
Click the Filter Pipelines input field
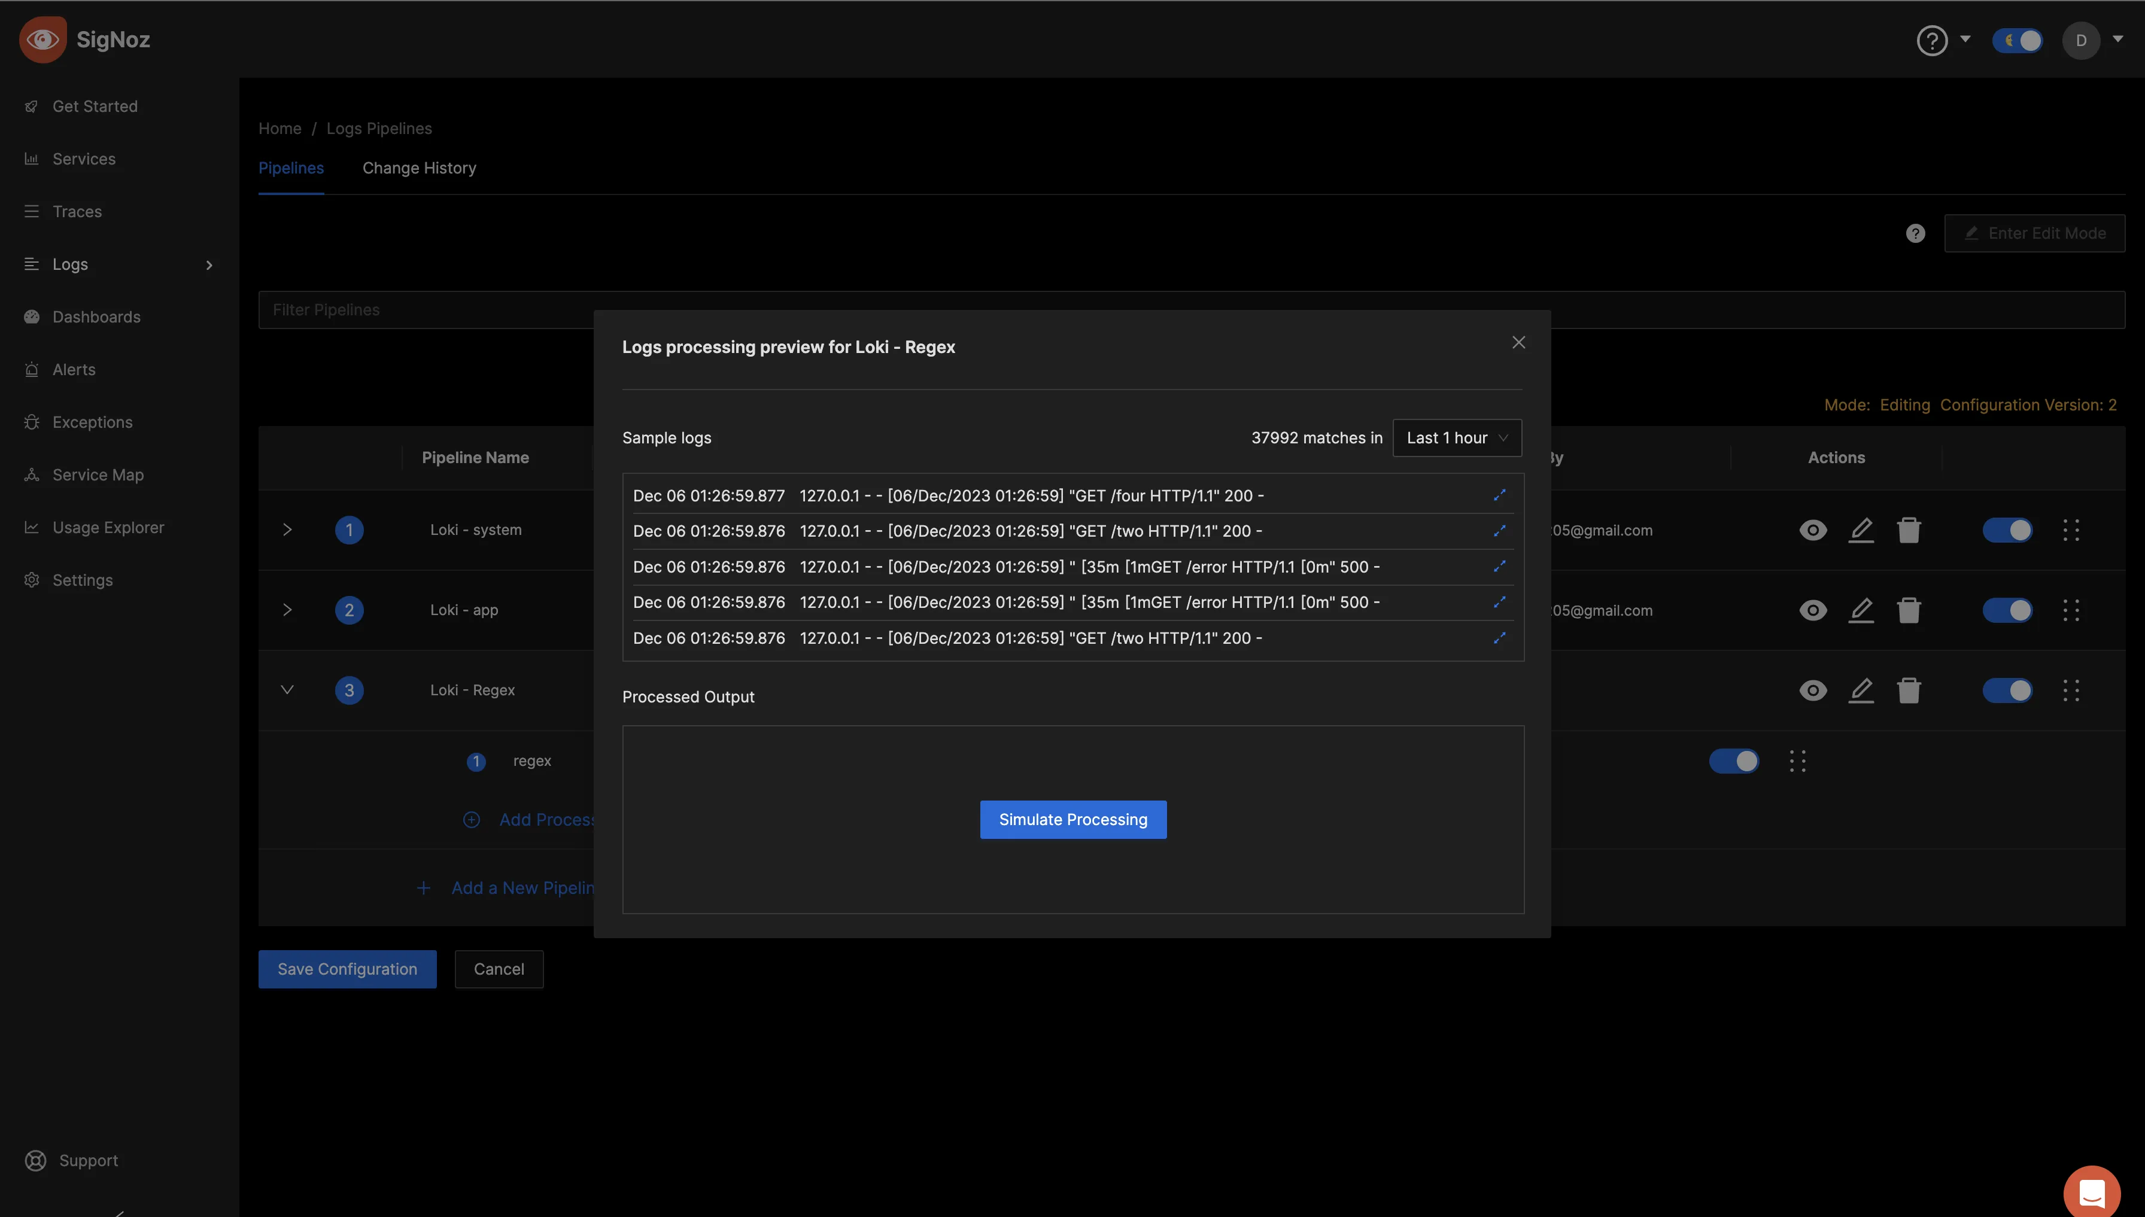click(1191, 310)
